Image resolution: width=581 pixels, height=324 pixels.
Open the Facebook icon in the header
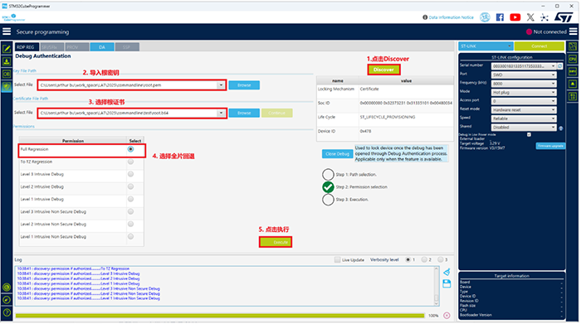pos(500,17)
